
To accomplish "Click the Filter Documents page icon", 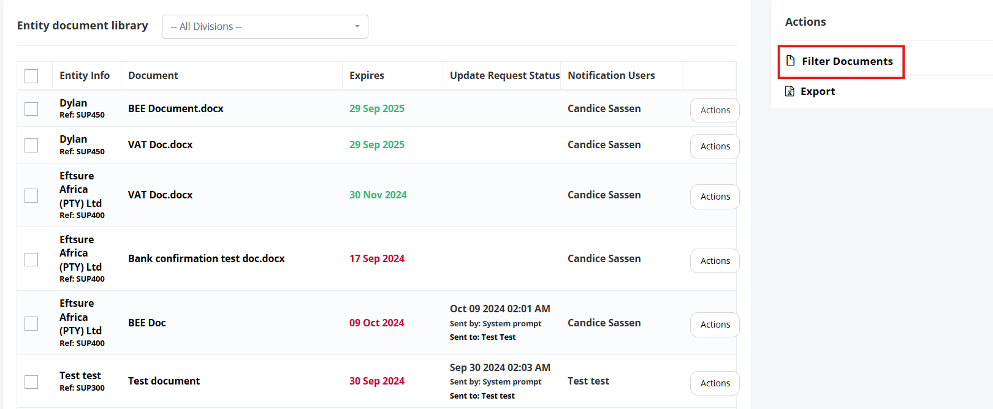I will point(791,61).
